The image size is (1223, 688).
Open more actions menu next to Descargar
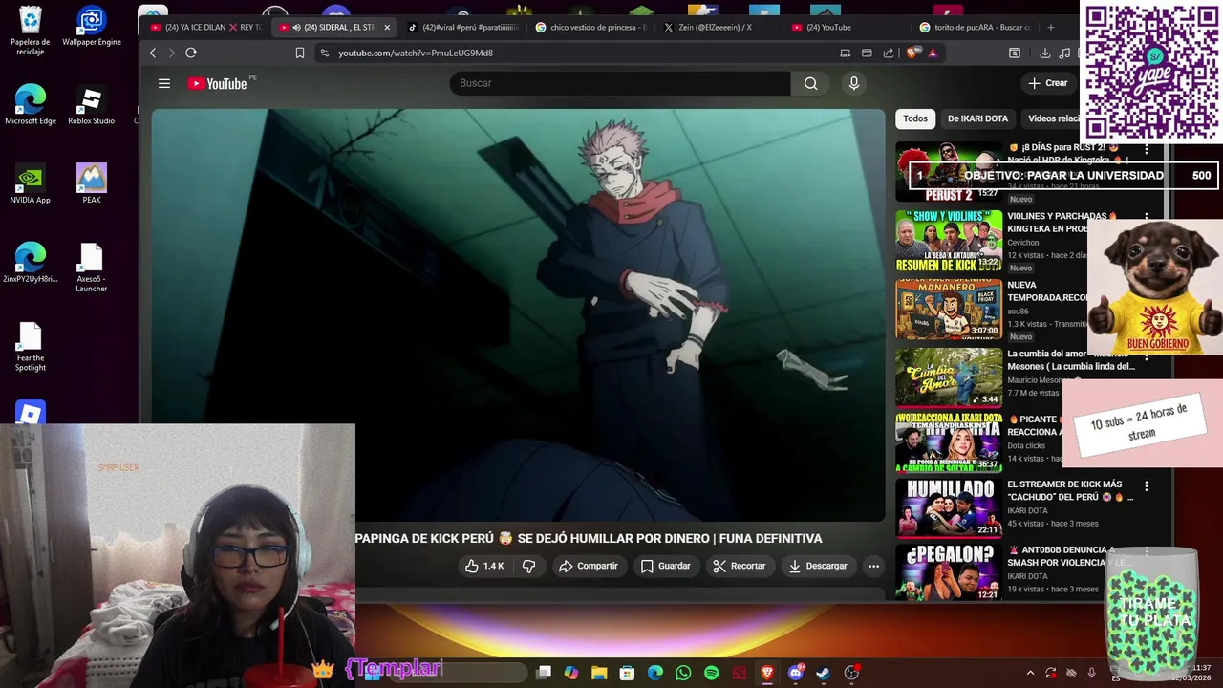[x=873, y=566]
